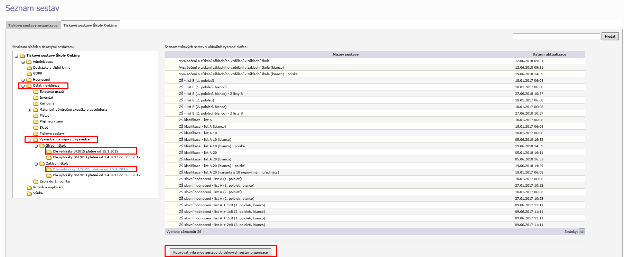Screen dimensions: 624x257
Task: Expand the Administrace tree node
Action: pos(23,62)
